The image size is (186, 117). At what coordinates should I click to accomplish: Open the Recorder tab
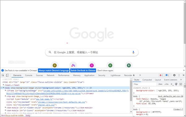click(129, 75)
